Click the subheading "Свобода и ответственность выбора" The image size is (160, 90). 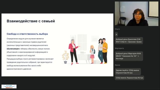coord(27,34)
